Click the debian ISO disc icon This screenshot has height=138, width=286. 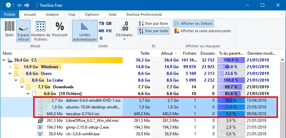point(40,100)
